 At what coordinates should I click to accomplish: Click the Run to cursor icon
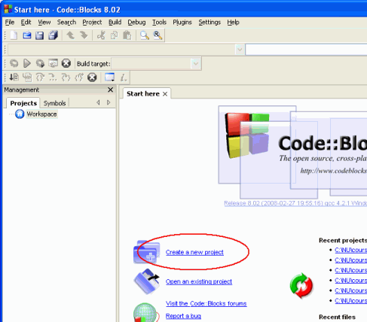point(27,77)
